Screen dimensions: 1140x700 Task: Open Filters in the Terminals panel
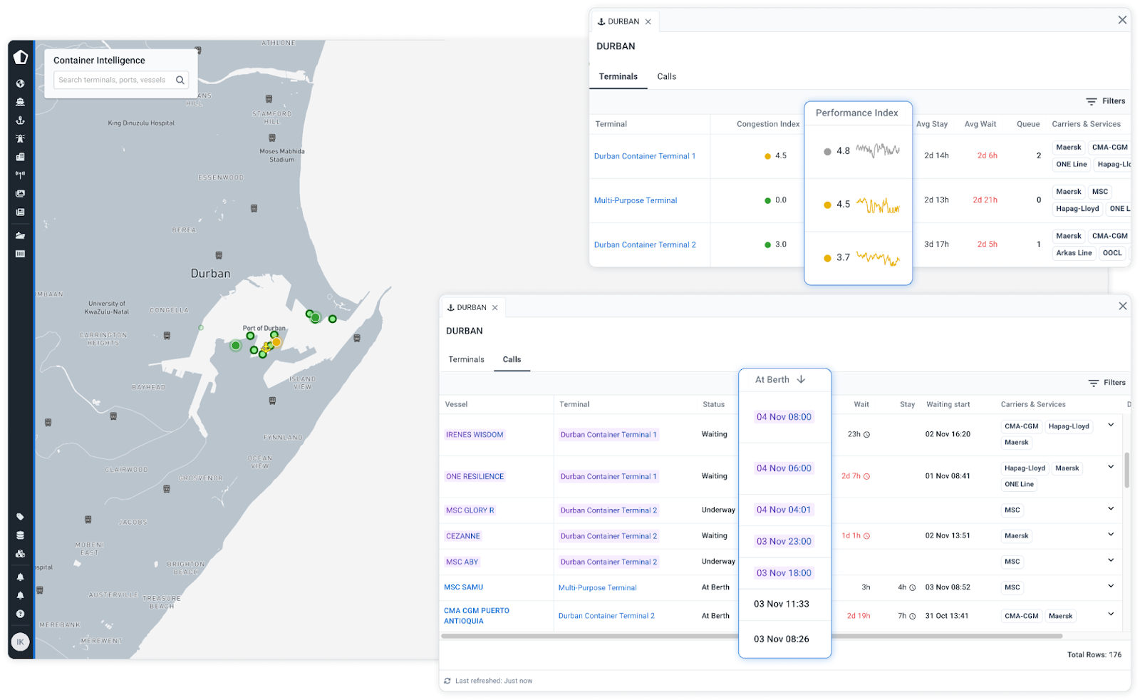1106,101
